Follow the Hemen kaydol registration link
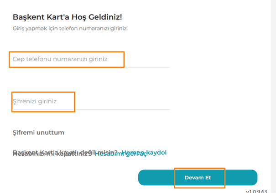The height and width of the screenshot is (193, 276). point(157,152)
